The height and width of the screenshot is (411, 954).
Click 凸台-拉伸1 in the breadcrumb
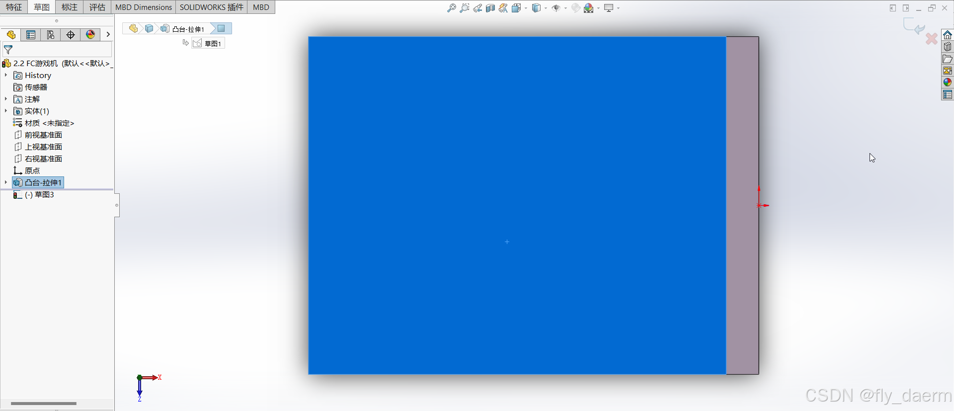[182, 29]
